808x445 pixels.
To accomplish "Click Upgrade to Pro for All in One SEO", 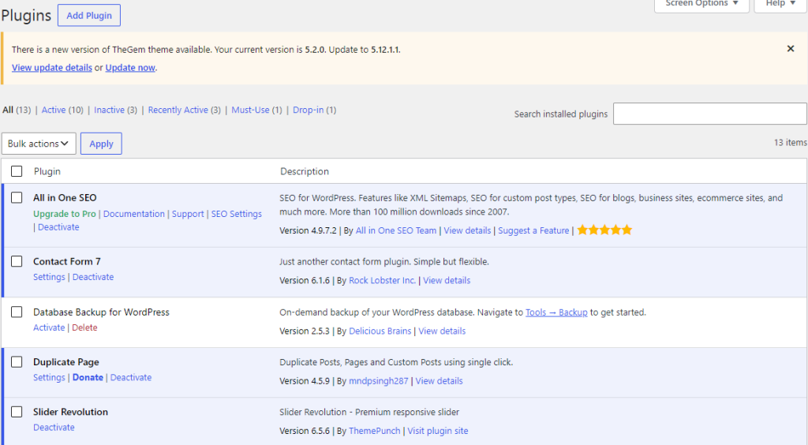I will point(65,214).
